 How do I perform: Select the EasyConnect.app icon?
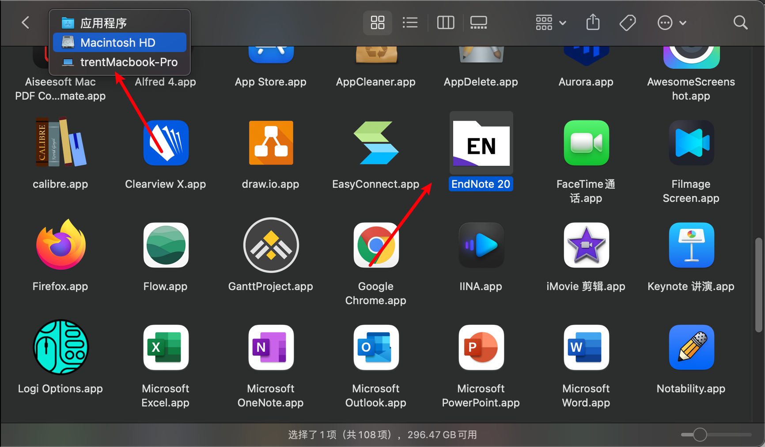(376, 142)
